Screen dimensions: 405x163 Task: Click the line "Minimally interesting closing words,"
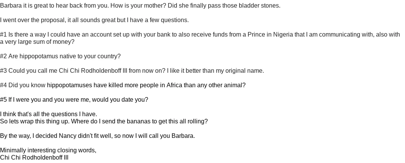tap(48, 150)
